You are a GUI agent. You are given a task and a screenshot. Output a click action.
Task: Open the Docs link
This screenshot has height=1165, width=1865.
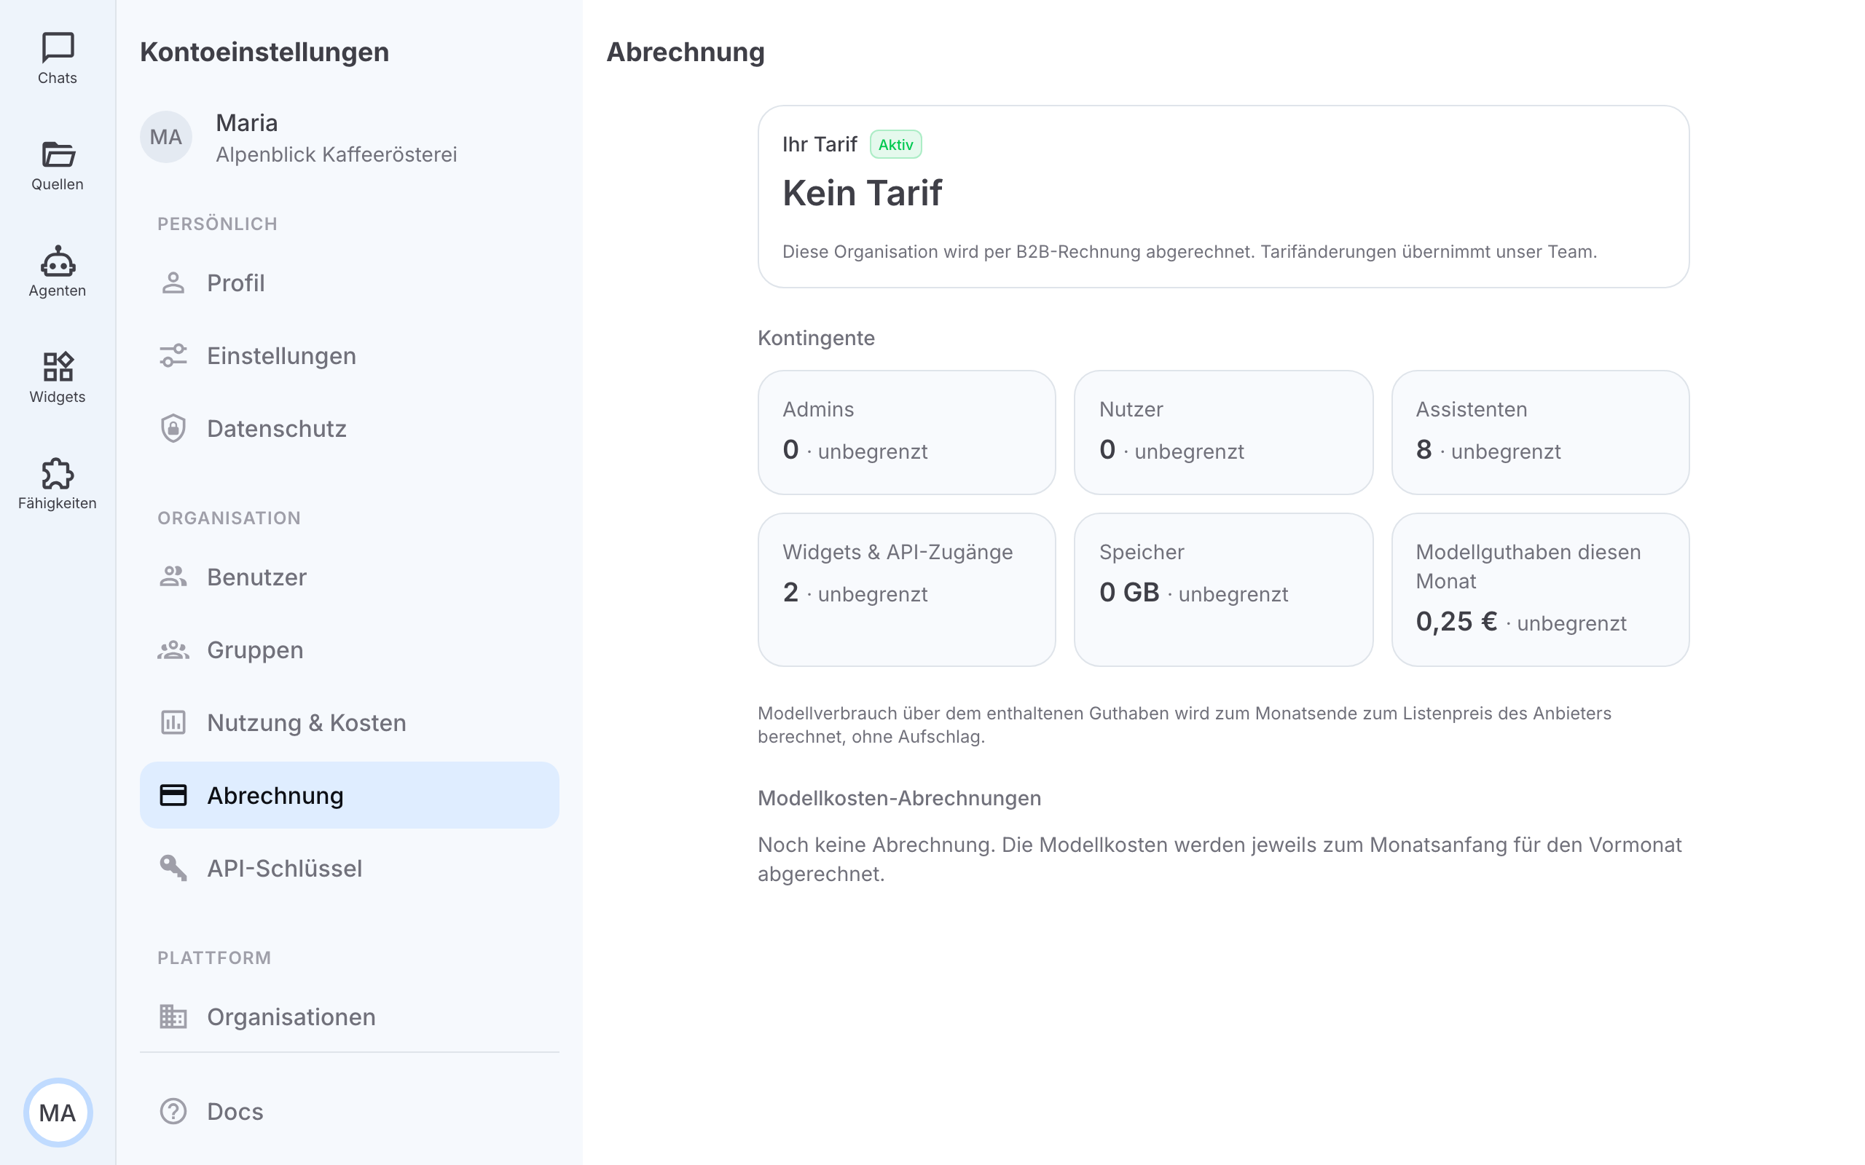coord(349,1111)
